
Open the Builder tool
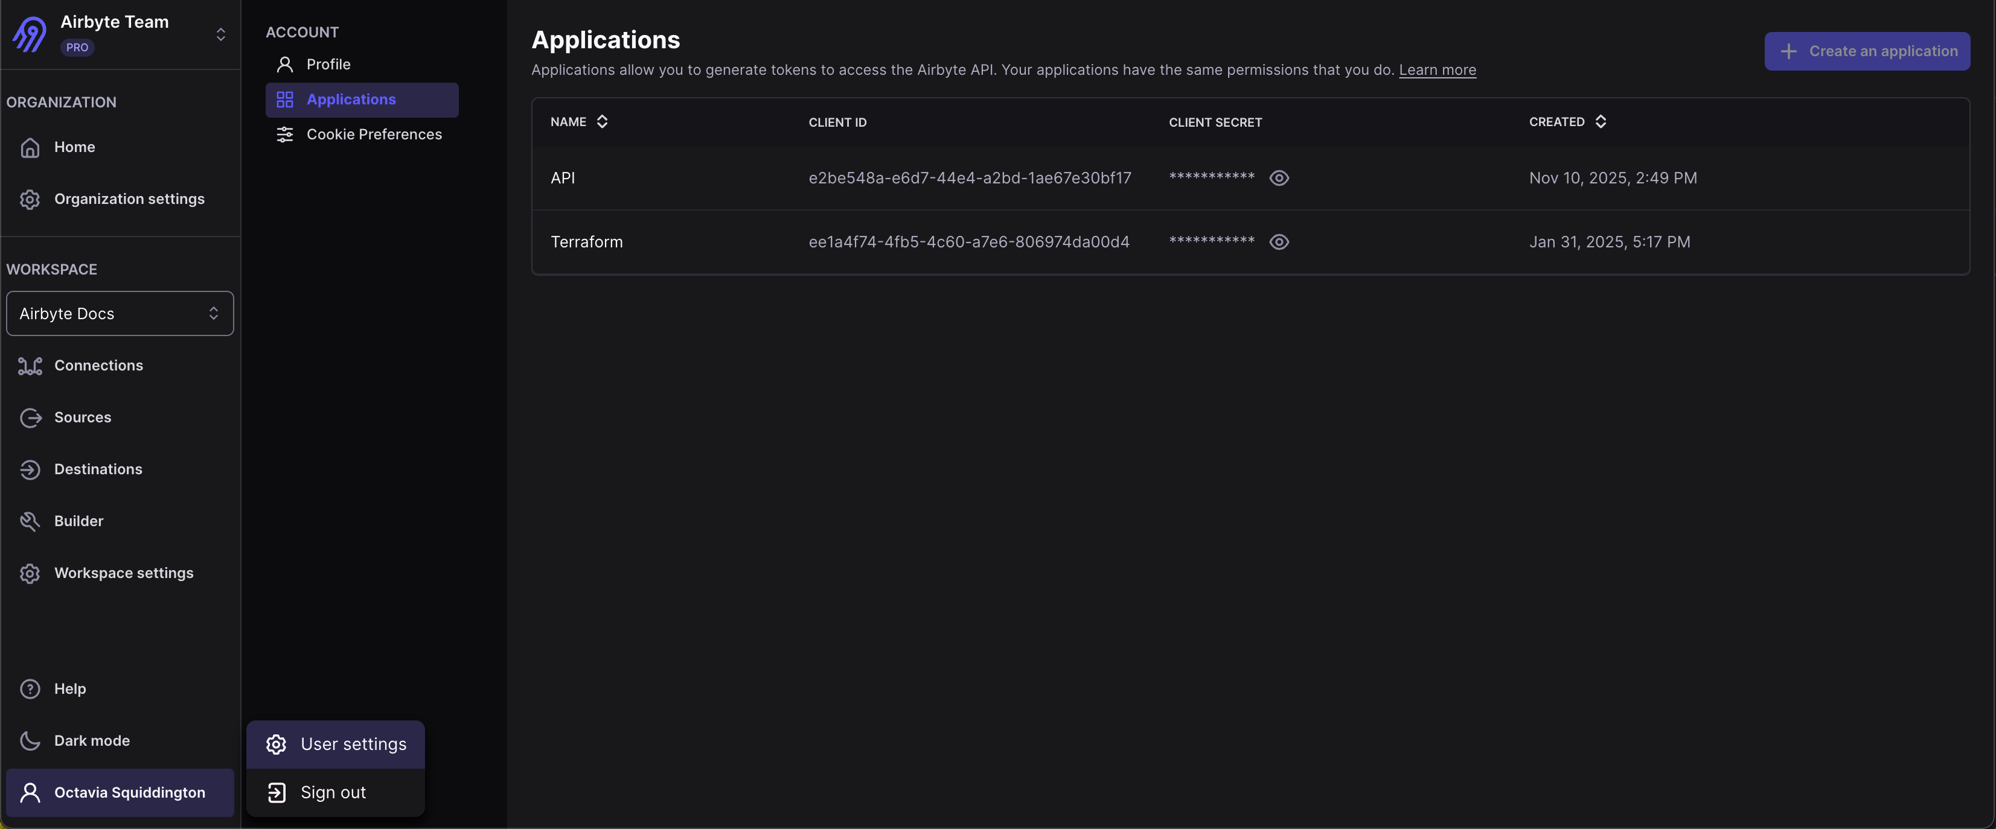coord(30,521)
